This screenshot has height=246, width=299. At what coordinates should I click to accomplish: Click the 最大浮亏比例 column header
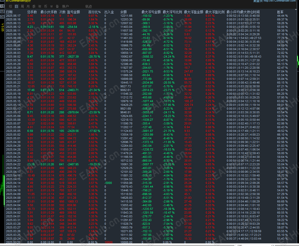(x=172, y=12)
